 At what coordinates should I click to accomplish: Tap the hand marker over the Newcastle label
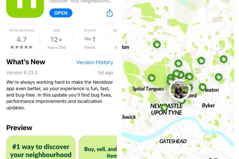164,107
